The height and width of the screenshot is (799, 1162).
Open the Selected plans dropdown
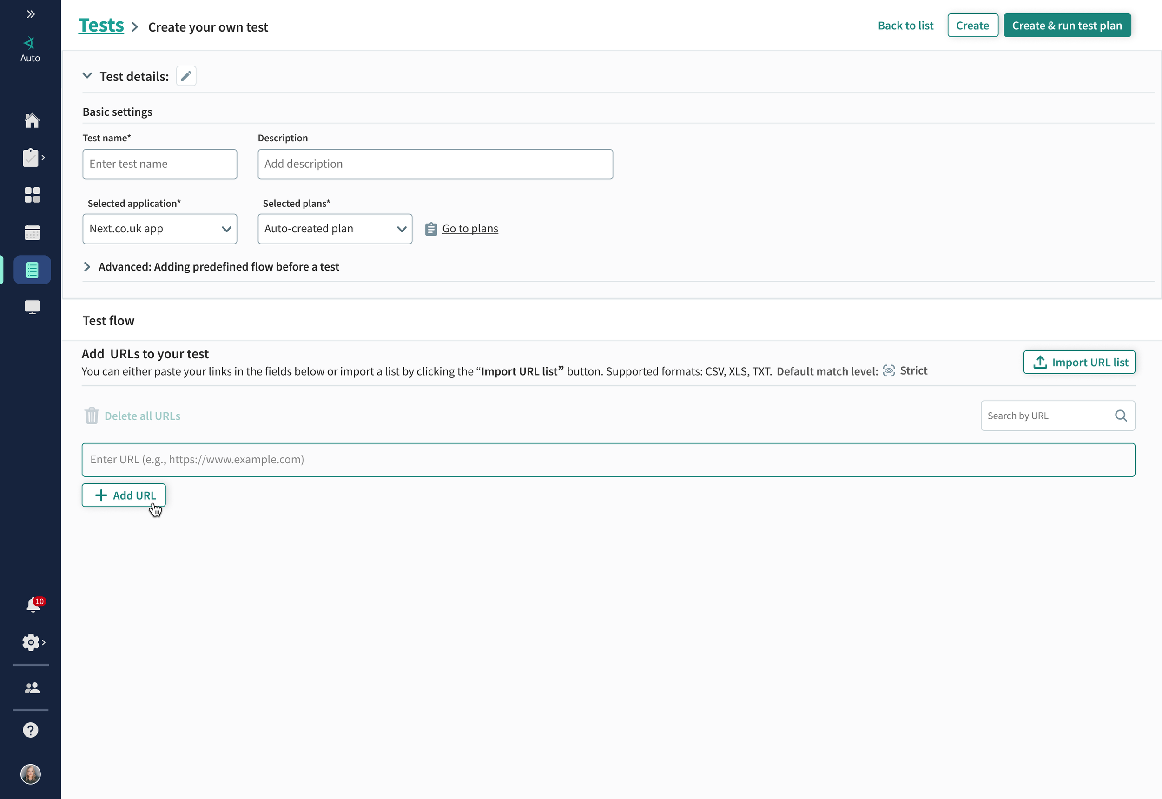335,229
